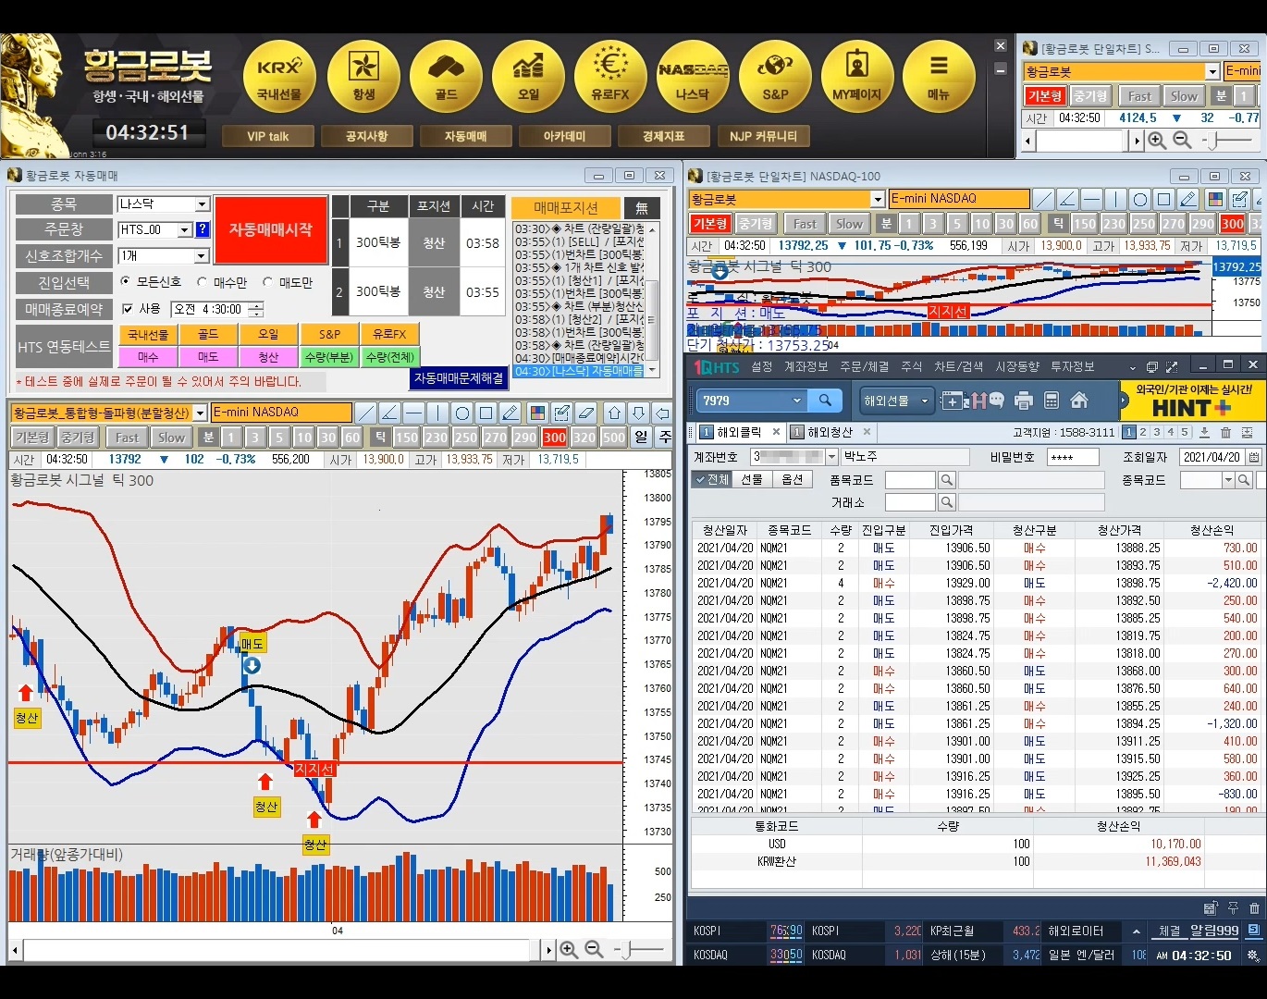
Task: Toggle 사용 checkbox for 매매종료예약
Action: point(129,309)
